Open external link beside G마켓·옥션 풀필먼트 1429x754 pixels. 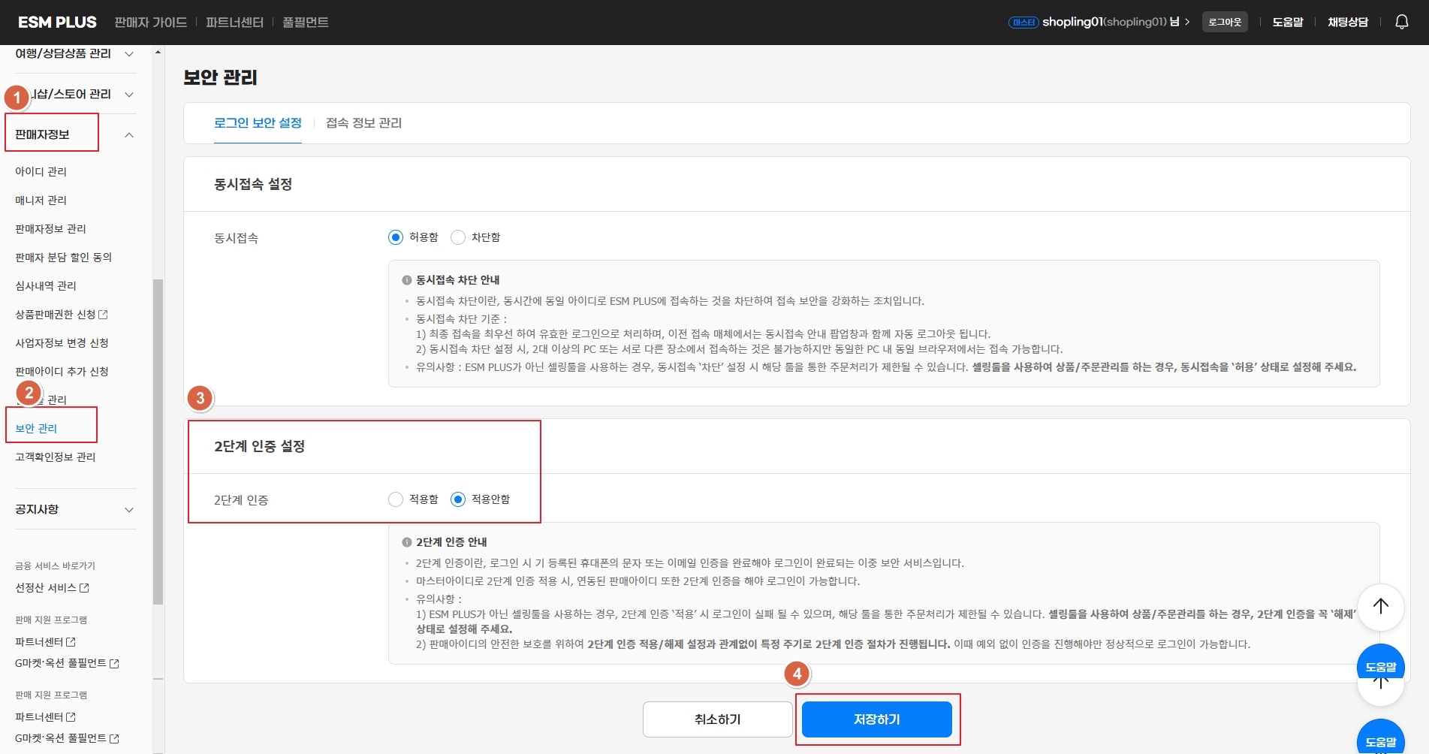113,663
